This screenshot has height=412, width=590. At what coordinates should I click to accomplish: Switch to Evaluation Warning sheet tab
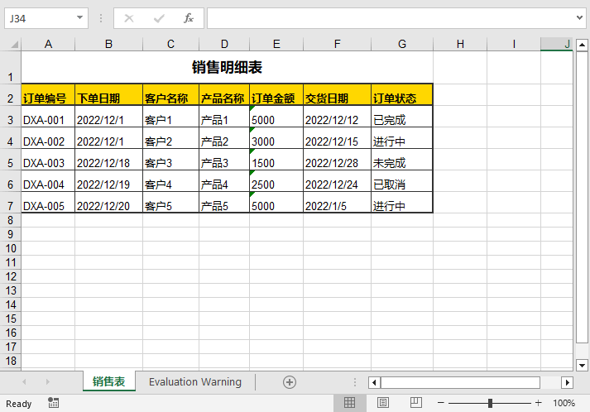coord(195,381)
